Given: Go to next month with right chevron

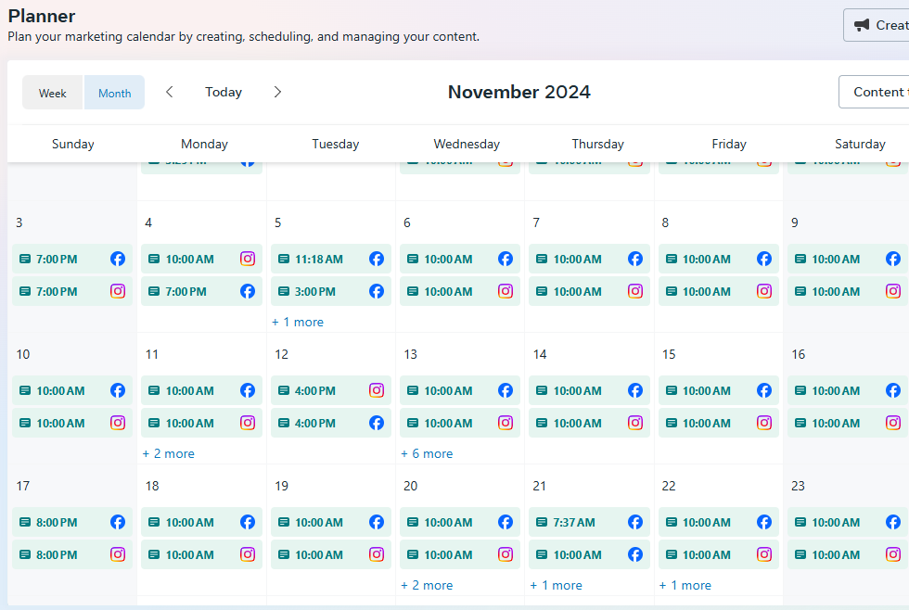Looking at the screenshot, I should coord(277,92).
